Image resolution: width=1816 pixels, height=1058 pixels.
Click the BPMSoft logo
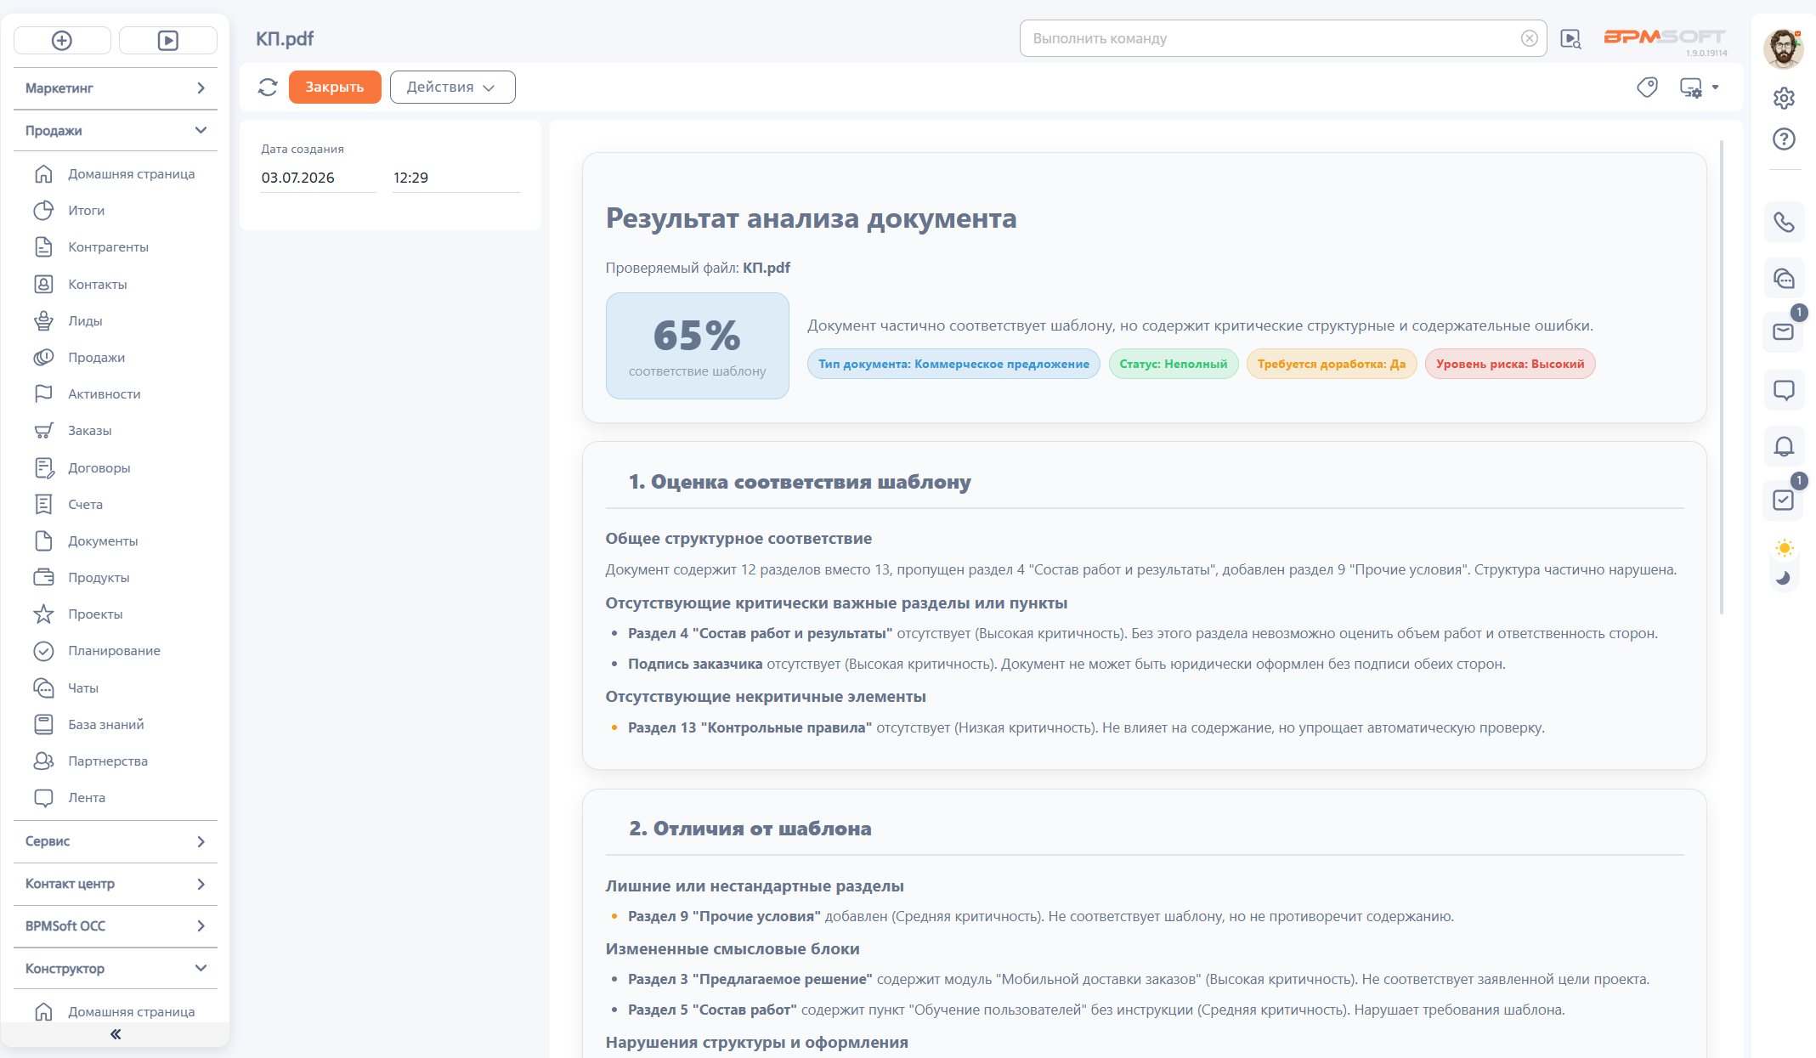tap(1664, 37)
